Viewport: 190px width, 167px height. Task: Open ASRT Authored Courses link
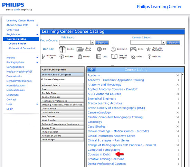click(x=104, y=94)
